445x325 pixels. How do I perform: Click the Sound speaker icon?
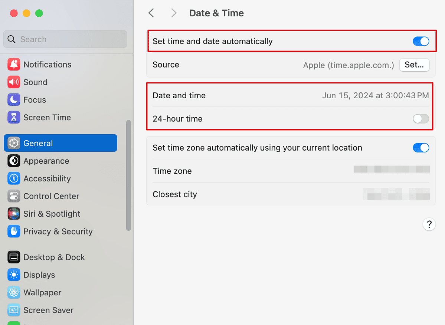pos(14,82)
